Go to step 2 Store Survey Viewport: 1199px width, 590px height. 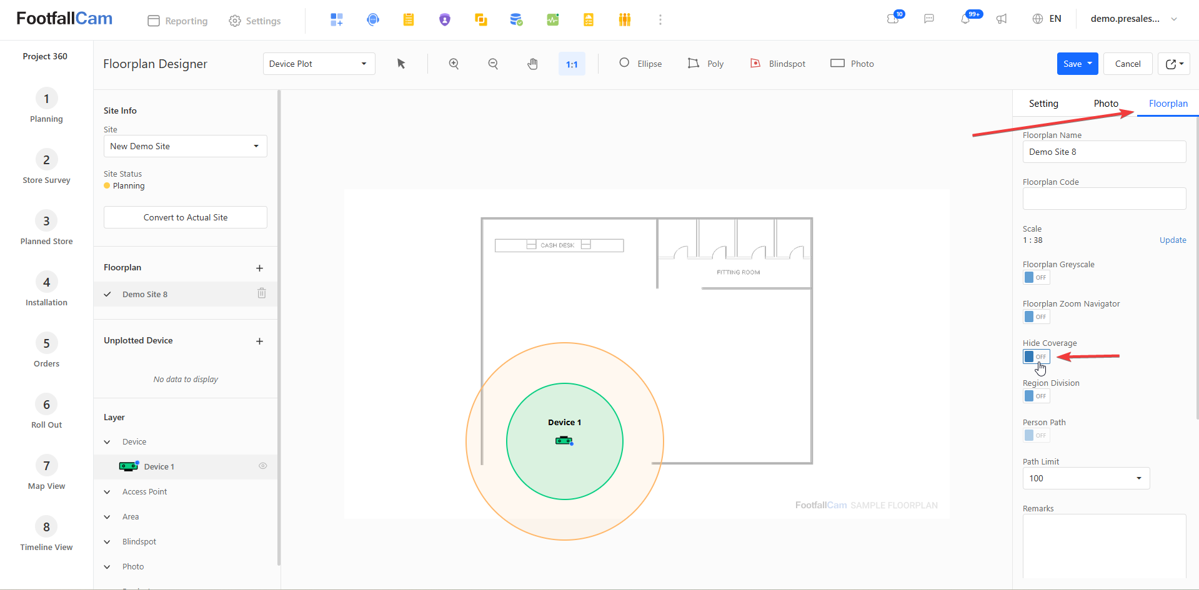46,167
